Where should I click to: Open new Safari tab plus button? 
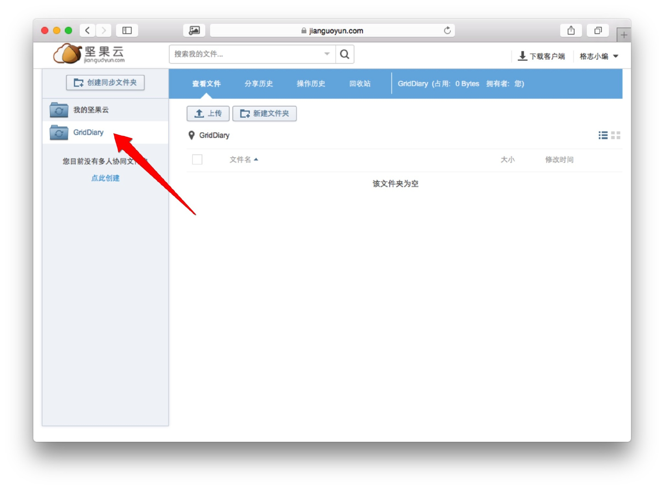point(623,35)
